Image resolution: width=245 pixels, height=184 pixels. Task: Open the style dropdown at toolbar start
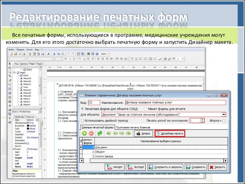tap(25, 59)
